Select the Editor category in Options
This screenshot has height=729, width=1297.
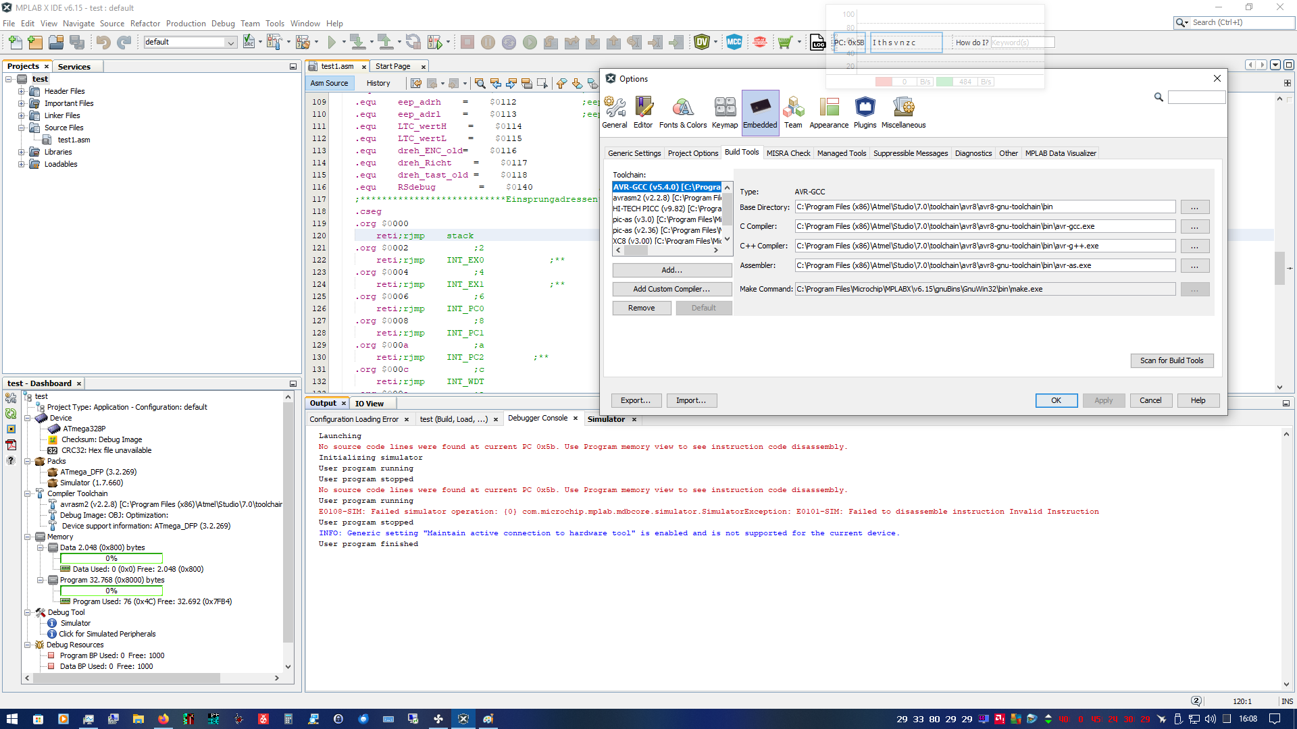coord(643,112)
